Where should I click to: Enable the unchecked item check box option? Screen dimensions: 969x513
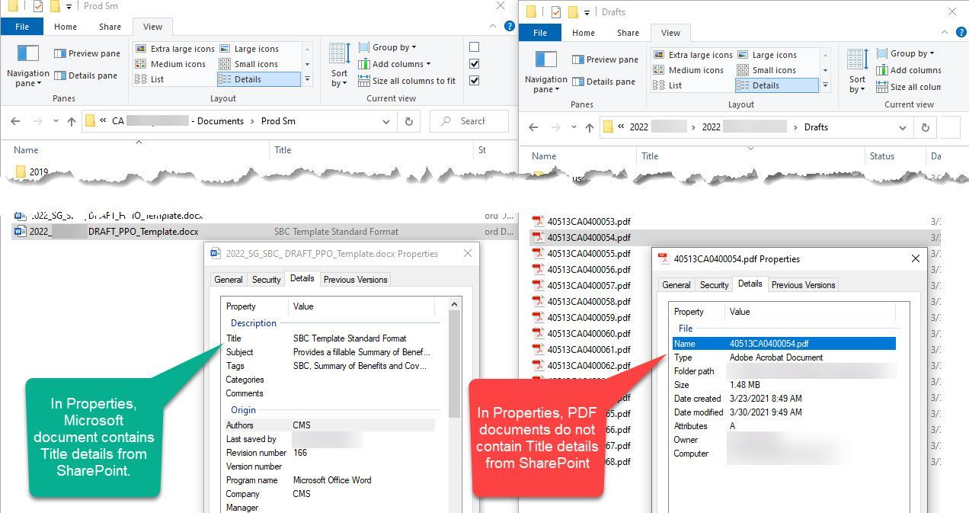[x=474, y=46]
